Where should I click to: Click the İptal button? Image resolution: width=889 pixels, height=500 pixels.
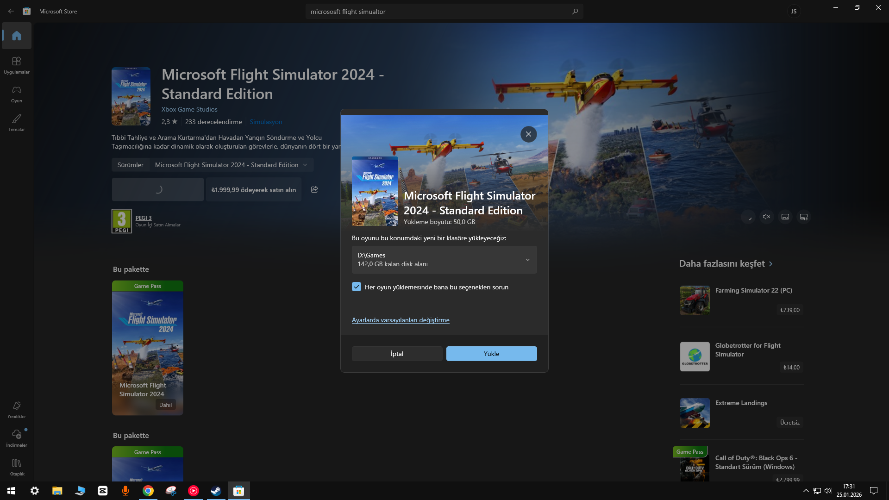click(397, 354)
